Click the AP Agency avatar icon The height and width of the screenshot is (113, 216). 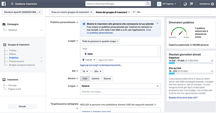pyautogui.click(x=159, y=4)
